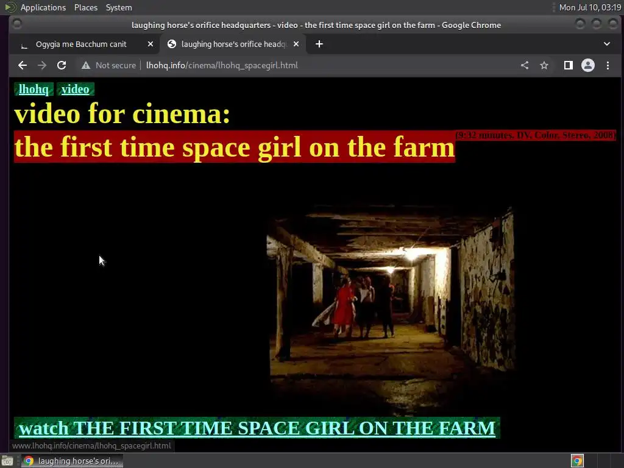The image size is (624, 468).
Task: Click the globe favicon on laughing horse tab
Action: 172,44
